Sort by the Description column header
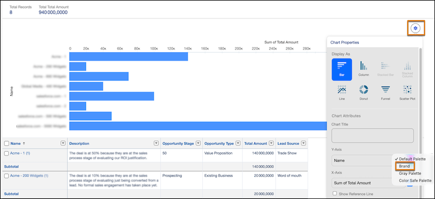Image resolution: width=435 pixels, height=199 pixels. 79,144
